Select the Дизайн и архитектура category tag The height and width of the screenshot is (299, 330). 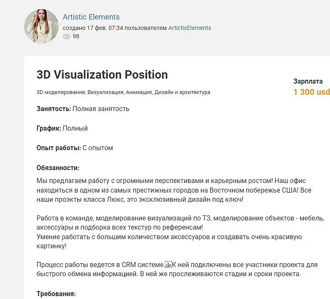click(x=182, y=92)
